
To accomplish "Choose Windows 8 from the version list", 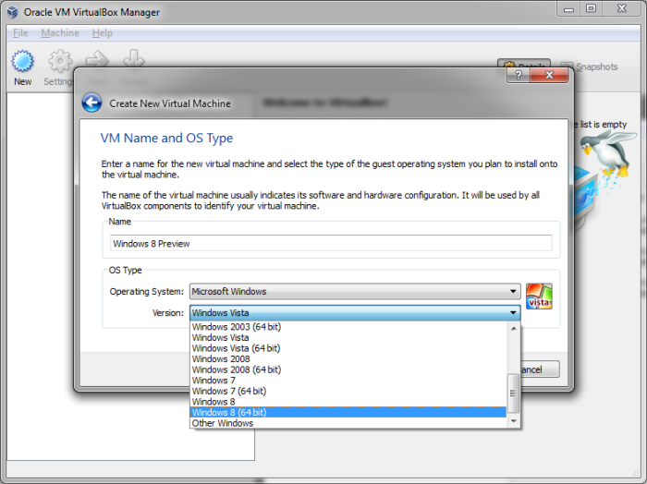I will [348, 402].
